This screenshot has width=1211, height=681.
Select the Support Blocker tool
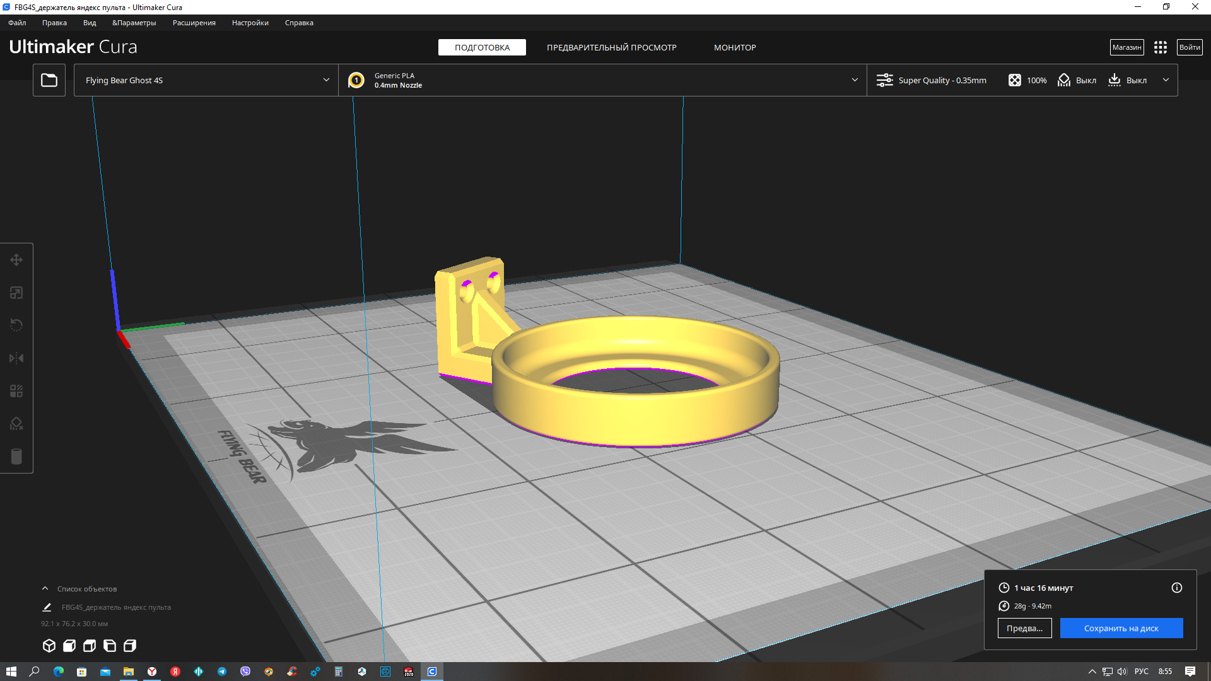coord(16,424)
